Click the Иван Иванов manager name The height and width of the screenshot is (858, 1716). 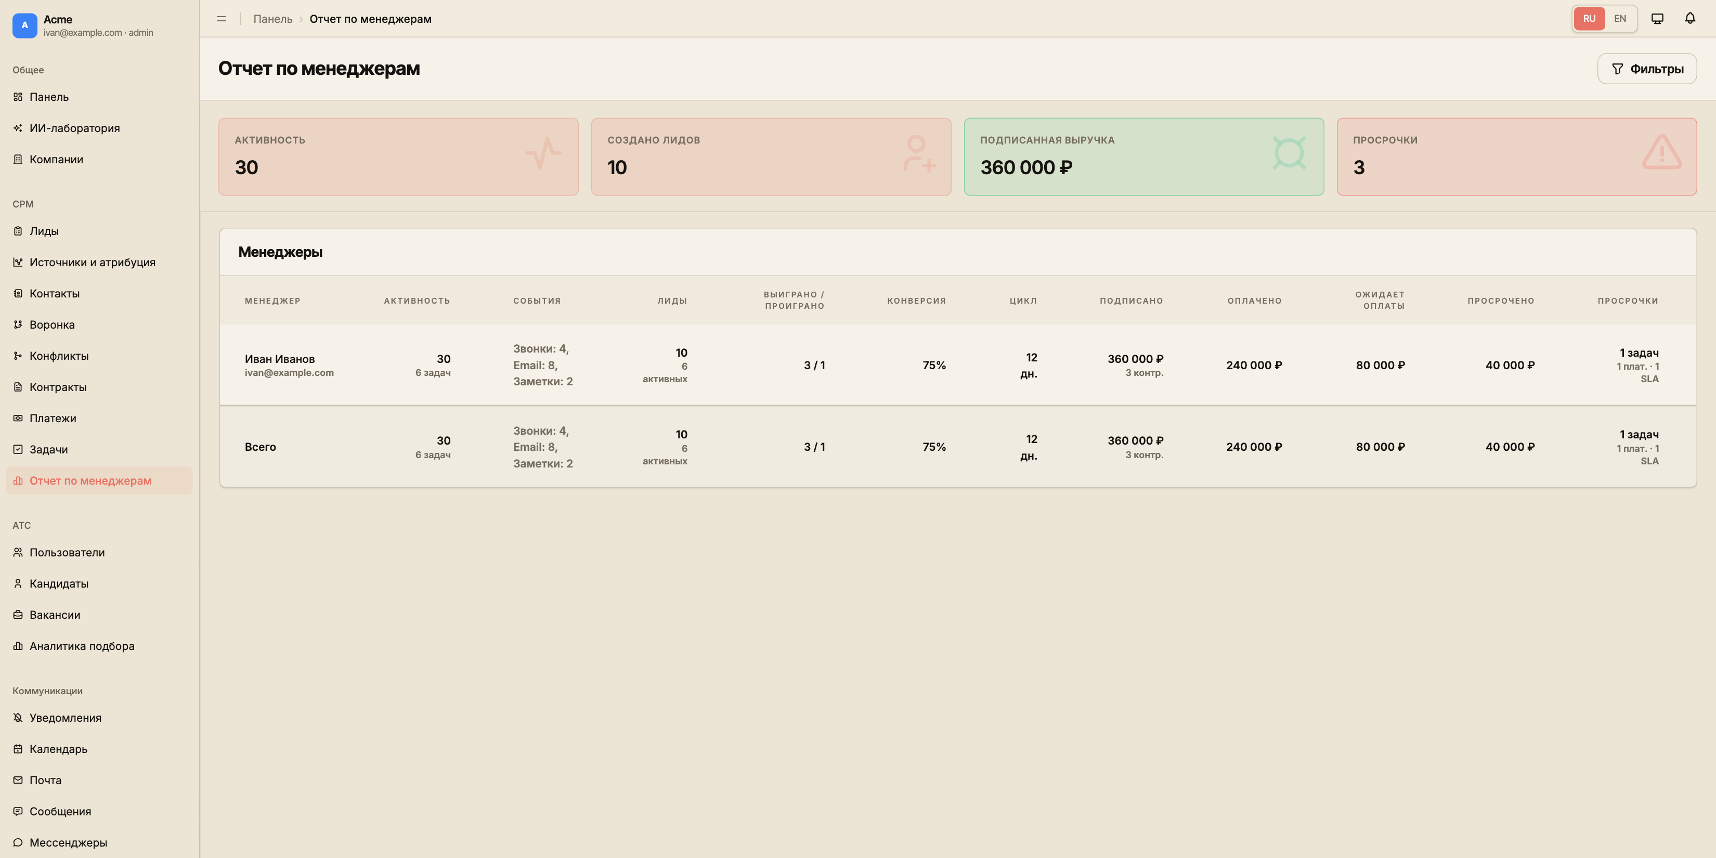(x=280, y=359)
